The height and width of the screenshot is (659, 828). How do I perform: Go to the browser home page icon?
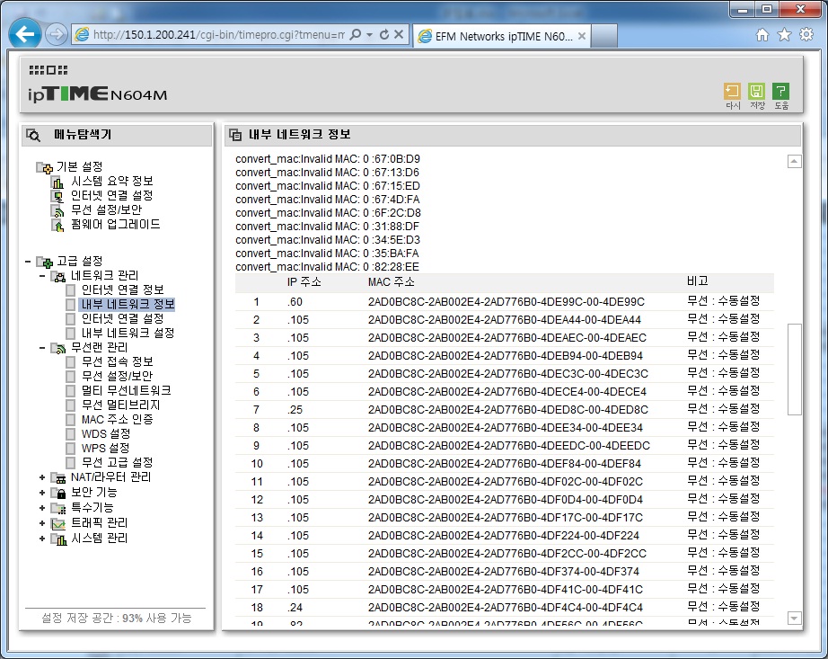pyautogui.click(x=762, y=35)
